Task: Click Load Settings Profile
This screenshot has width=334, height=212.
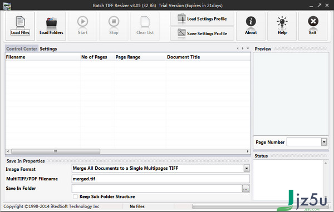Action: coord(202,19)
